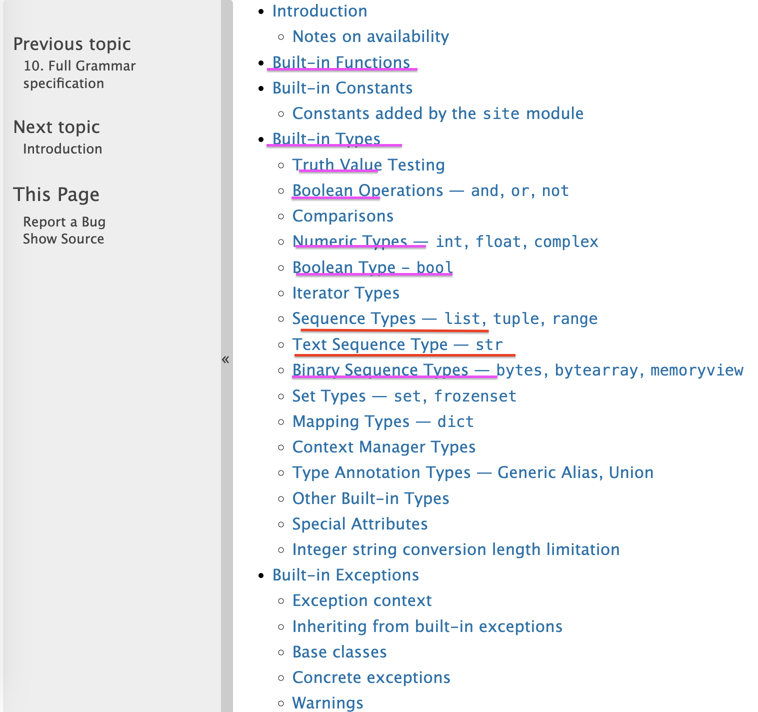Open 'Other Built-in Types'

point(370,498)
